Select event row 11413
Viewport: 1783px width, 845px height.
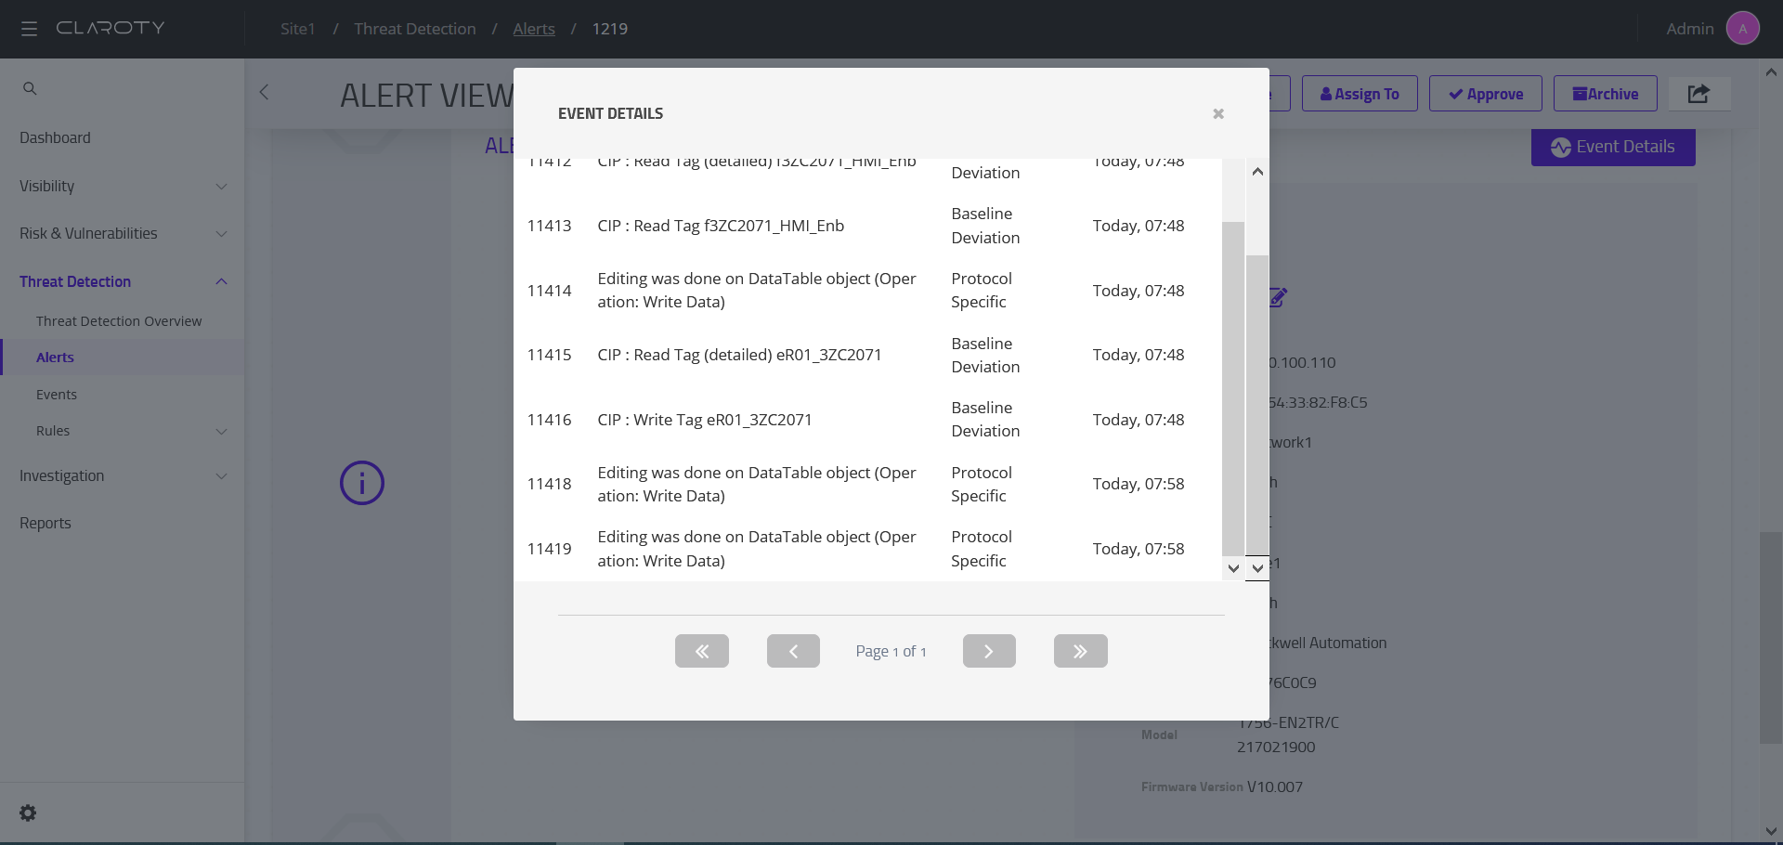tap(868, 226)
